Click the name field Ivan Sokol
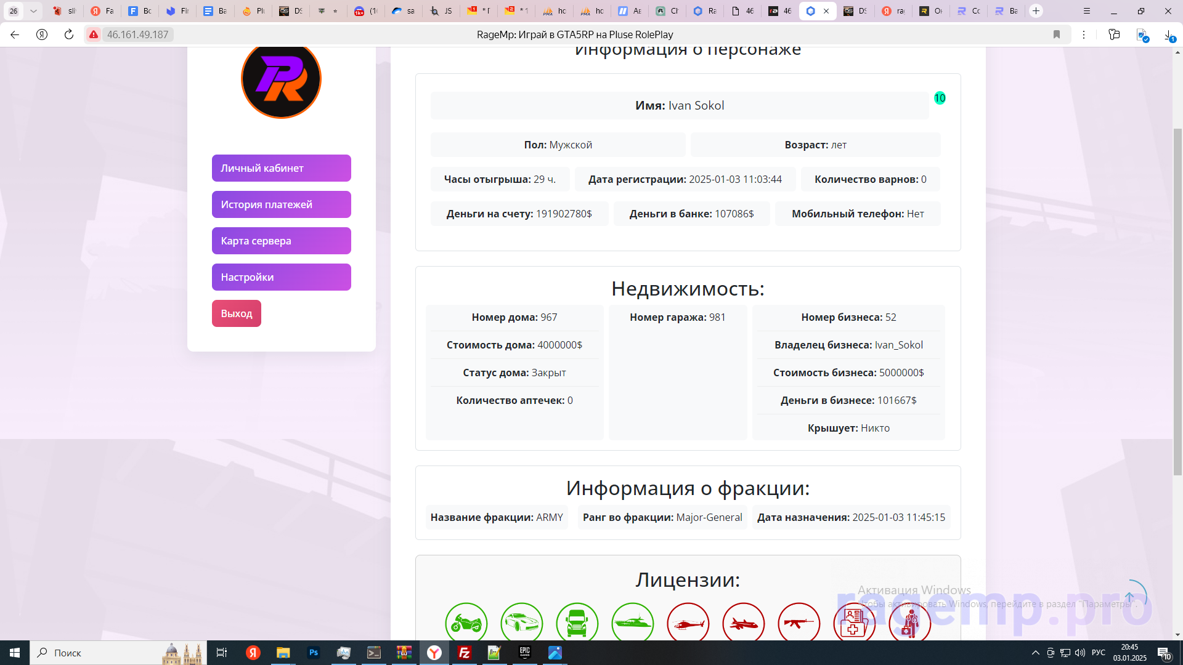Image resolution: width=1183 pixels, height=665 pixels. (680, 105)
